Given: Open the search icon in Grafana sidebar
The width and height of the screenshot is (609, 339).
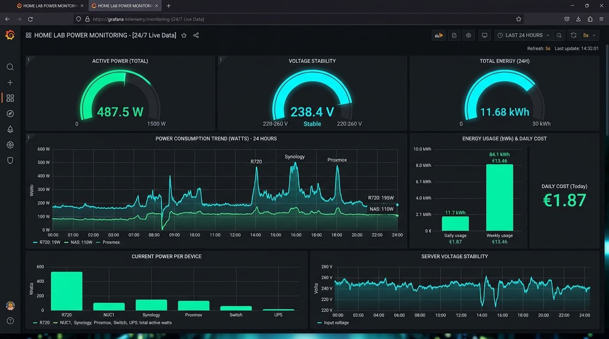Looking at the screenshot, I should tap(10, 67).
